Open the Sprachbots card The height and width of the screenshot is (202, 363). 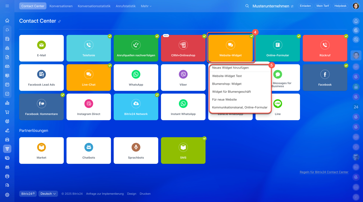pos(136,150)
